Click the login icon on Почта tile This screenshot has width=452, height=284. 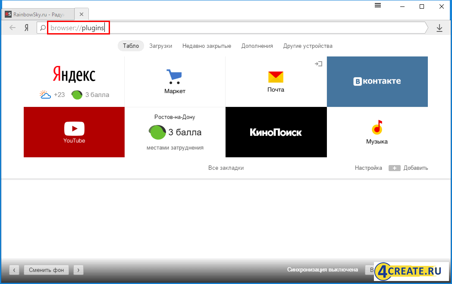[x=319, y=64]
